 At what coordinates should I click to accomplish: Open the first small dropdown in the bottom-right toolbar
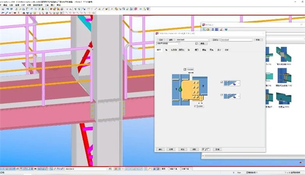(165, 169)
